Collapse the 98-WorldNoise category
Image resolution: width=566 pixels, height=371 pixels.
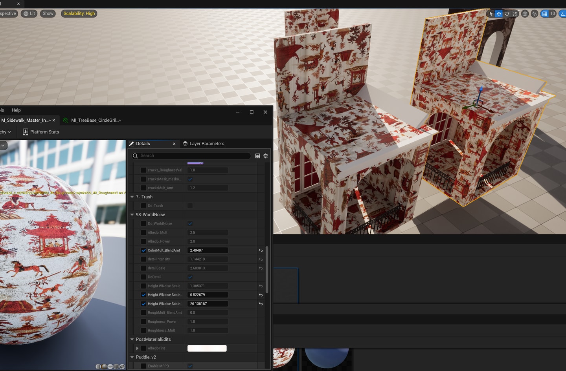click(x=132, y=215)
